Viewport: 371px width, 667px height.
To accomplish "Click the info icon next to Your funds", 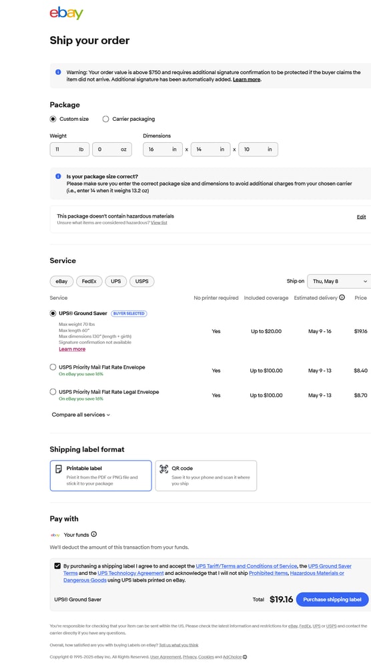I will 94,534.
